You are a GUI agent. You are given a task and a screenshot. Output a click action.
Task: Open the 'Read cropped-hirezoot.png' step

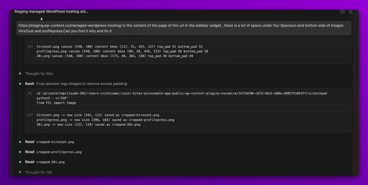50,142
